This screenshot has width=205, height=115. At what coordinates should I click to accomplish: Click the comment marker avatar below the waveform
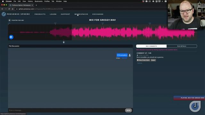(x=64, y=42)
